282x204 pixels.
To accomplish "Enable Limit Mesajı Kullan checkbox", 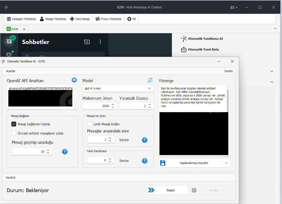I will tap(89, 124).
